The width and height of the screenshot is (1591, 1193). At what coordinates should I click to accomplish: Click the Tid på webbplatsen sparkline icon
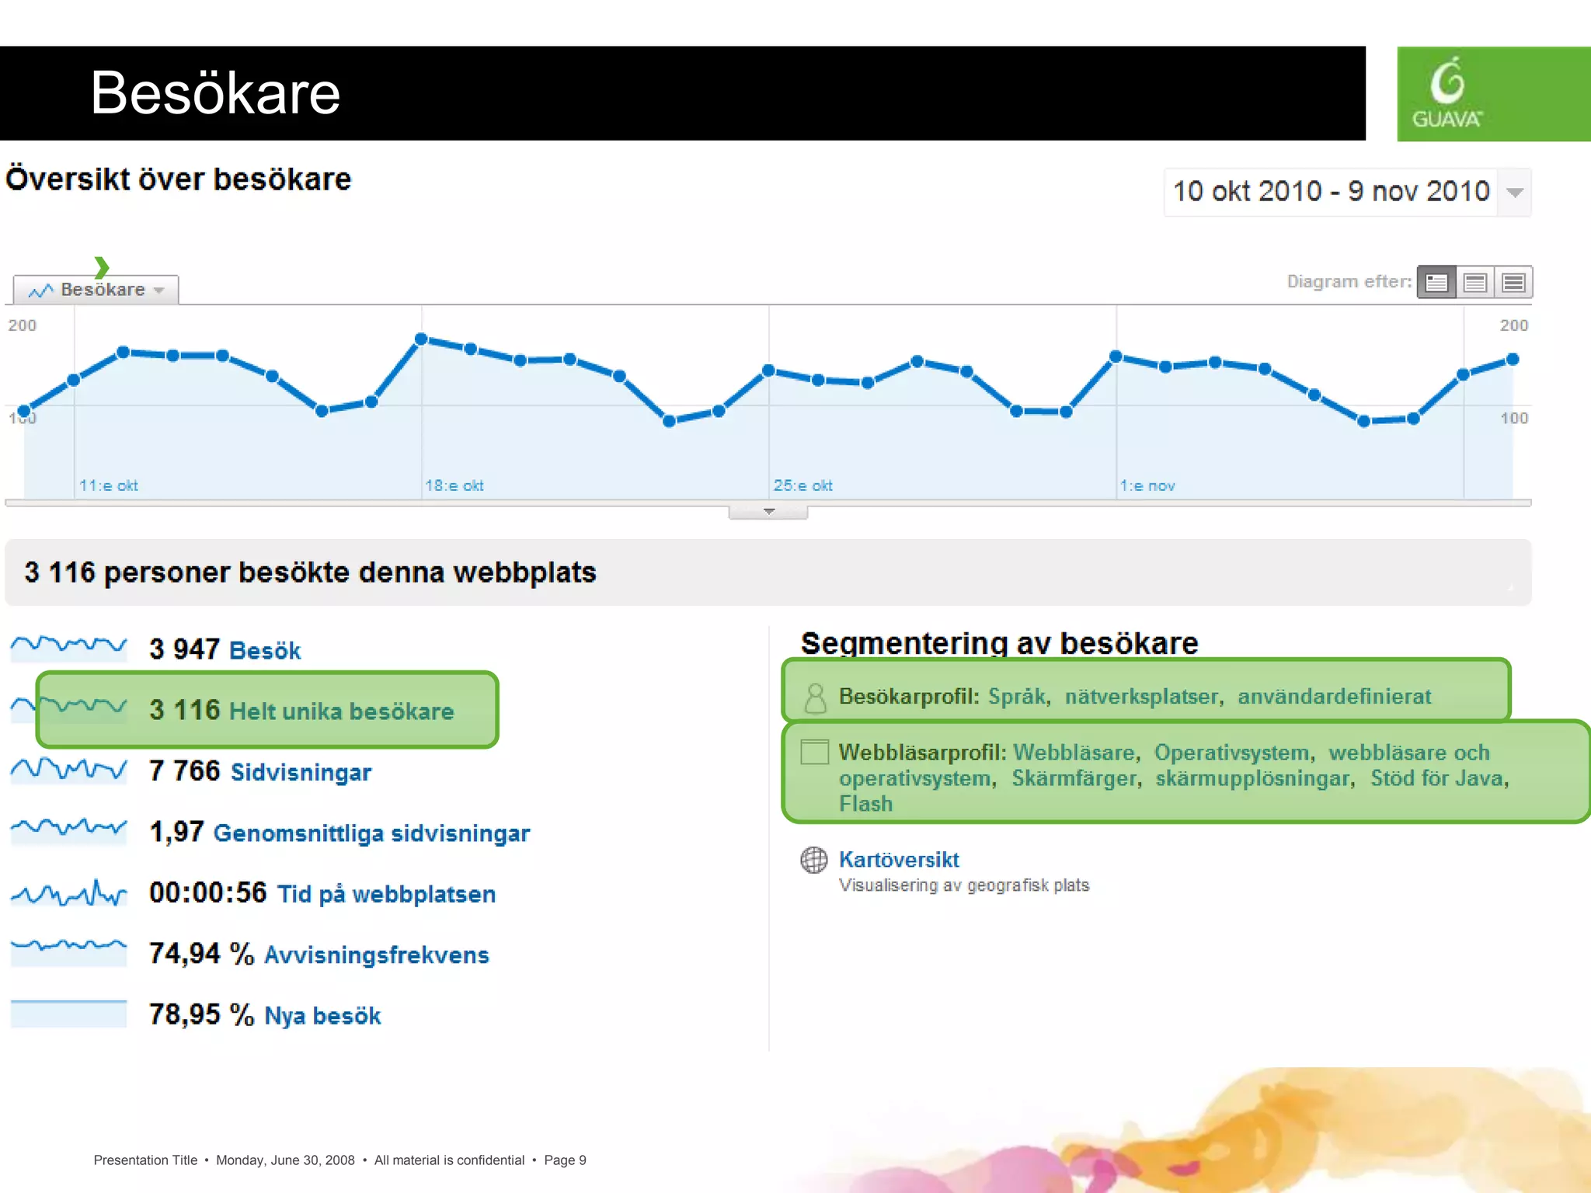(x=68, y=893)
